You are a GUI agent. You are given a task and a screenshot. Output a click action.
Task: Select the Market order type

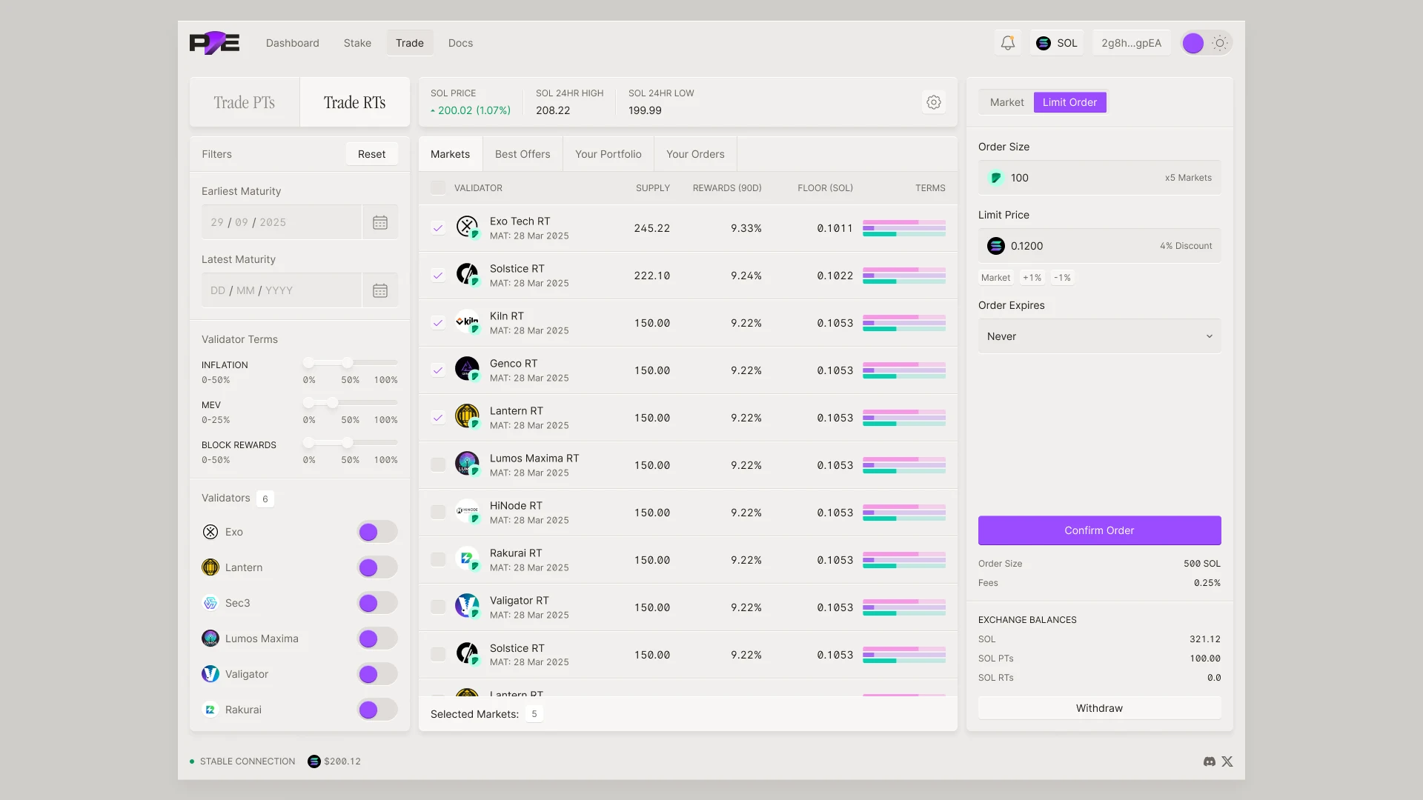click(1006, 102)
